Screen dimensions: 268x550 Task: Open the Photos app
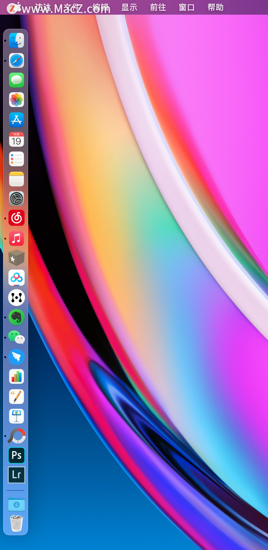coord(17,100)
